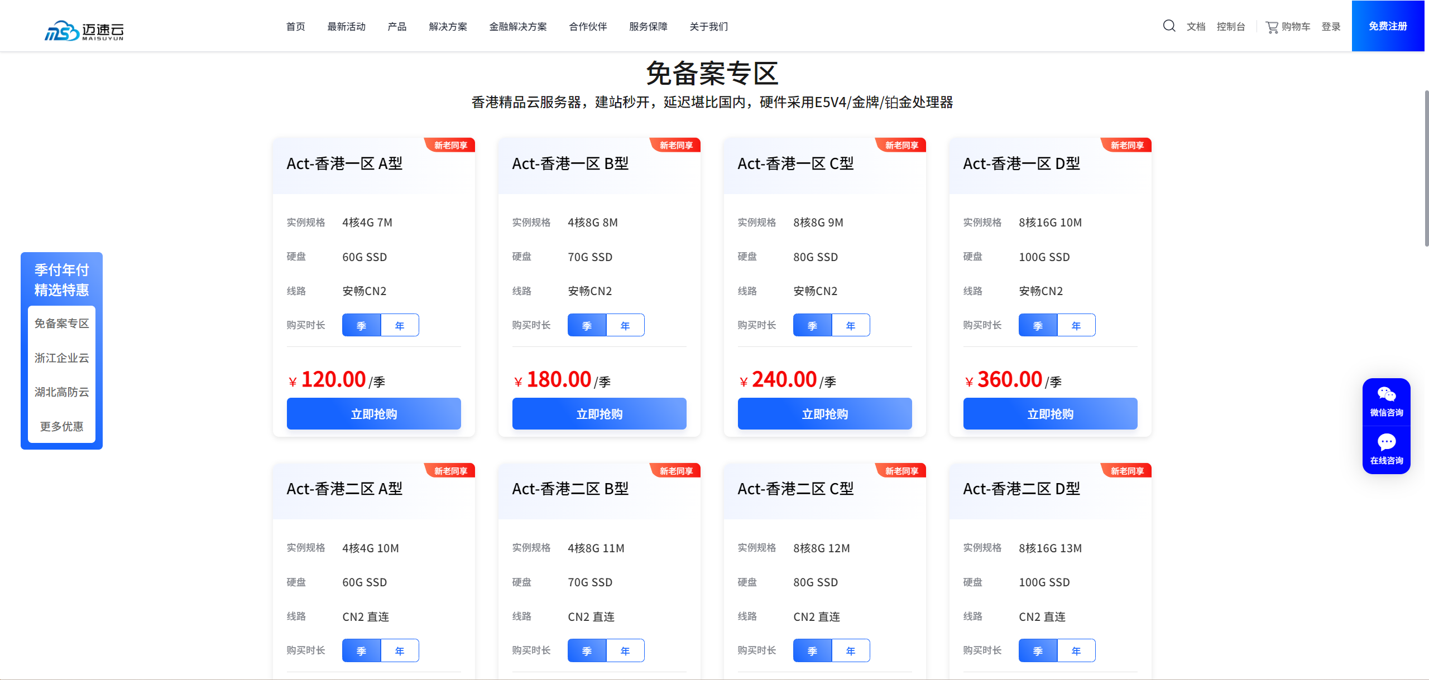Open the 解决方案 navigation menu
The image size is (1429, 680).
[448, 27]
